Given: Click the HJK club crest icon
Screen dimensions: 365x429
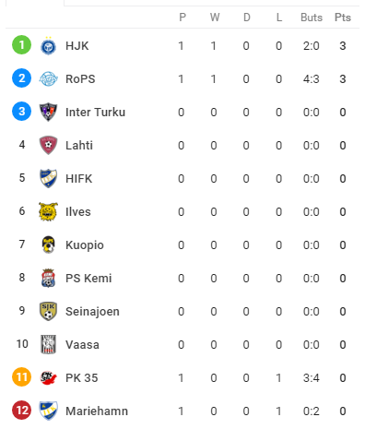Looking at the screenshot, I should coord(48,46).
